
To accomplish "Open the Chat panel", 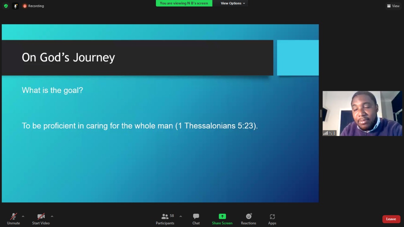I will pos(196,219).
